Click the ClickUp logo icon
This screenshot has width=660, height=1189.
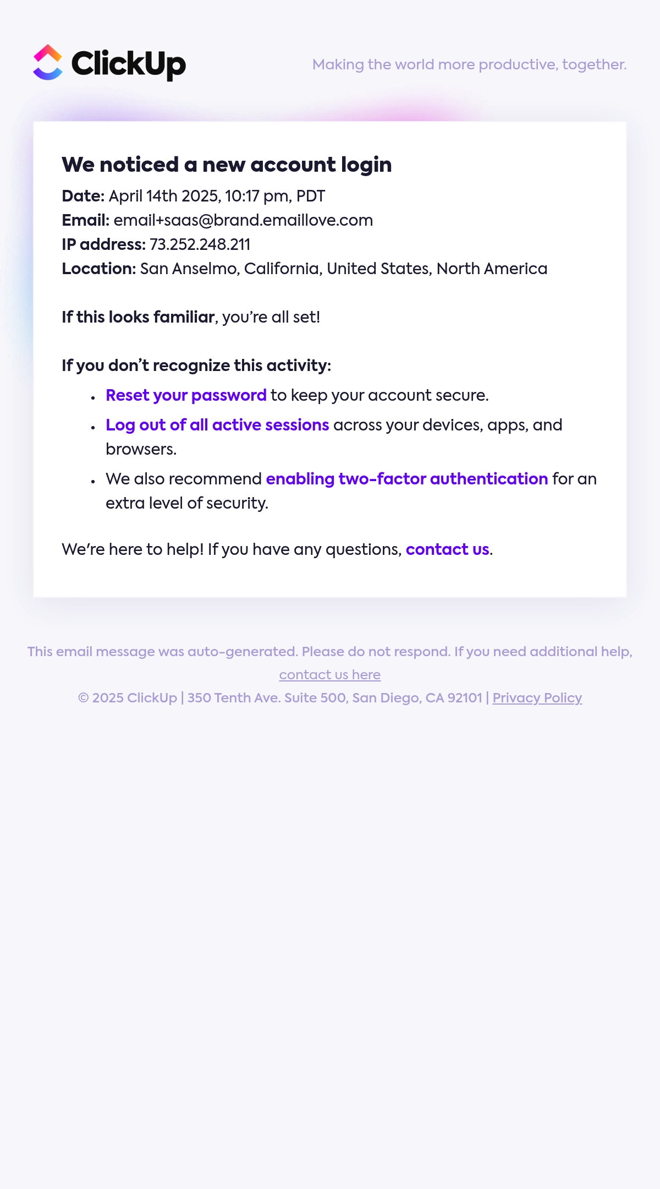[48, 62]
